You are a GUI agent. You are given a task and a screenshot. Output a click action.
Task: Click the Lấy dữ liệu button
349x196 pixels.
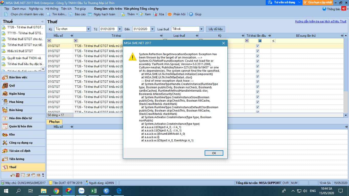(x=215, y=29)
